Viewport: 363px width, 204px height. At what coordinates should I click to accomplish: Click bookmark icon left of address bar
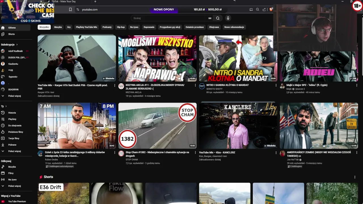70,9
